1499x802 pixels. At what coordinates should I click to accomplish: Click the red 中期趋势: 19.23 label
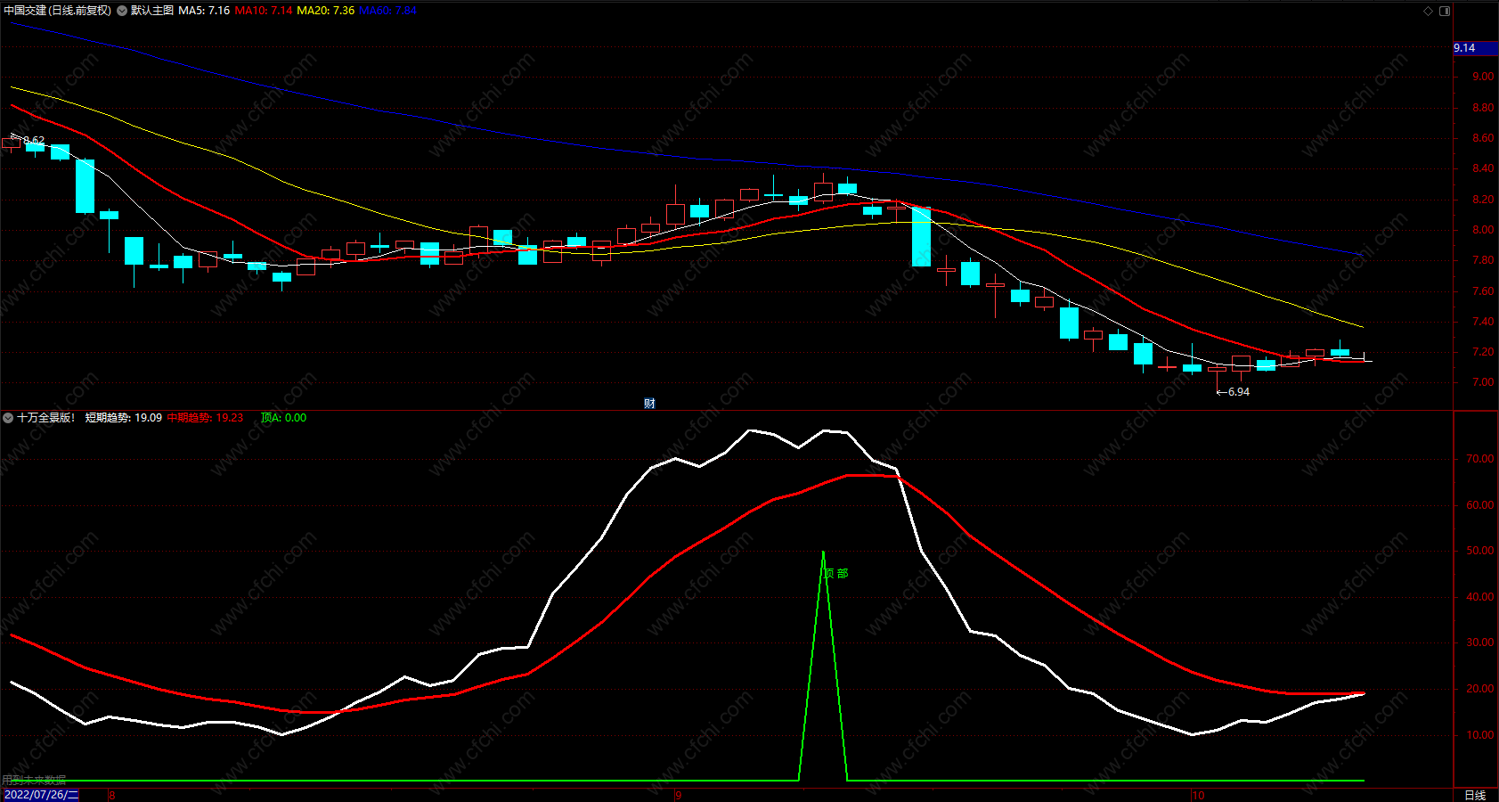[x=205, y=418]
